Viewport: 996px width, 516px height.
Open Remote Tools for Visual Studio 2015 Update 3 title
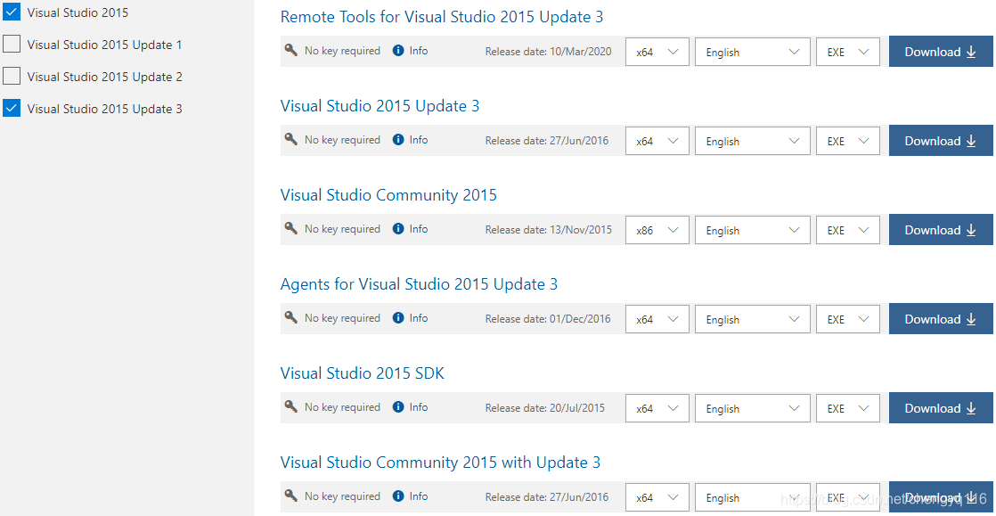442,17
